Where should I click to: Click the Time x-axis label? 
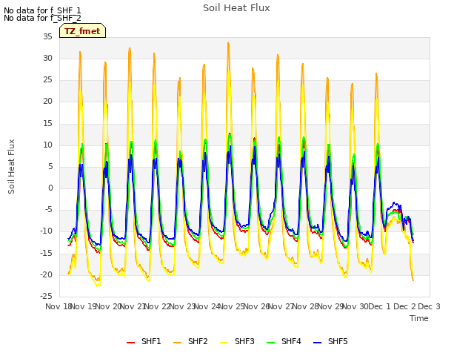click(419, 318)
